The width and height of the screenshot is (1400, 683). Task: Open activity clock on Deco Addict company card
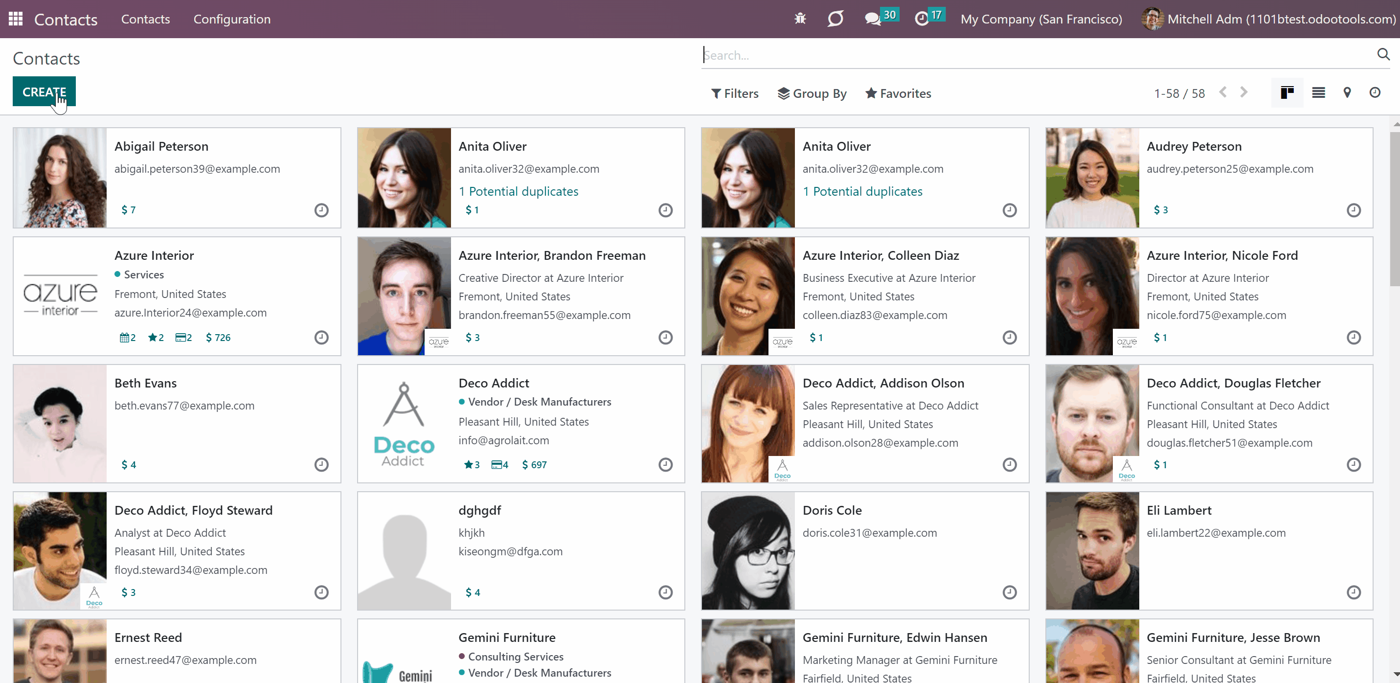pyautogui.click(x=665, y=464)
